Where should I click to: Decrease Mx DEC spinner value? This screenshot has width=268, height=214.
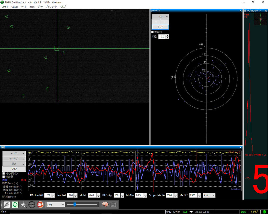[199, 196]
